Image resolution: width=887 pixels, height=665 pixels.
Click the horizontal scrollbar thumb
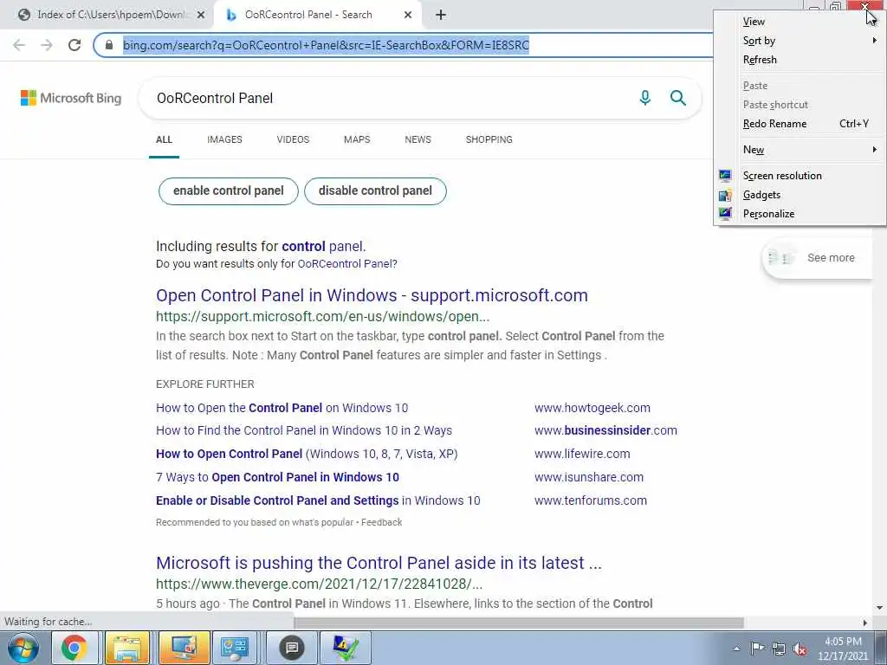519,623
